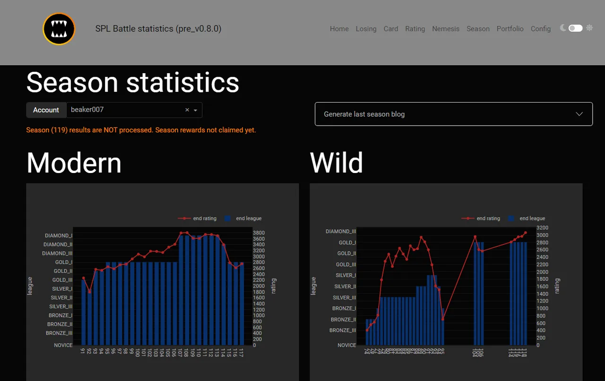Click the Wild heading
The image size is (605, 381).
pyautogui.click(x=337, y=163)
